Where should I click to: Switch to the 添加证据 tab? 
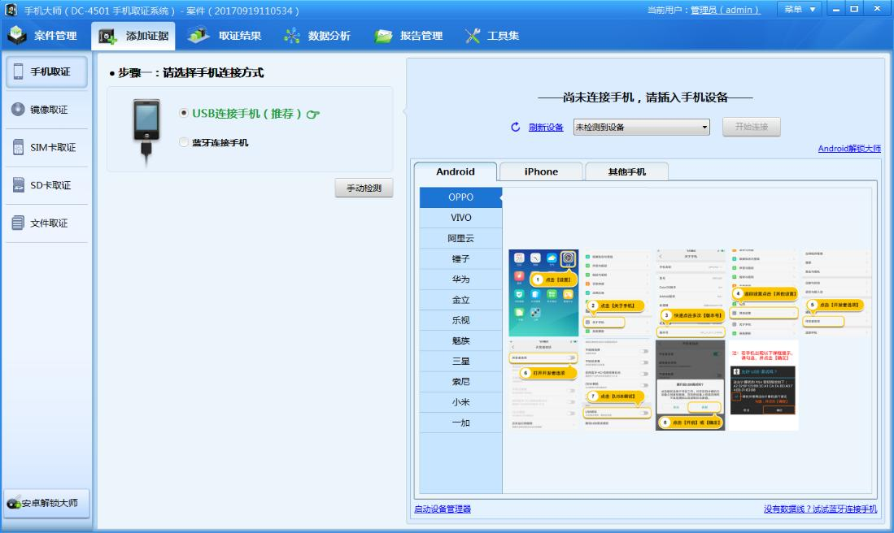click(x=133, y=35)
